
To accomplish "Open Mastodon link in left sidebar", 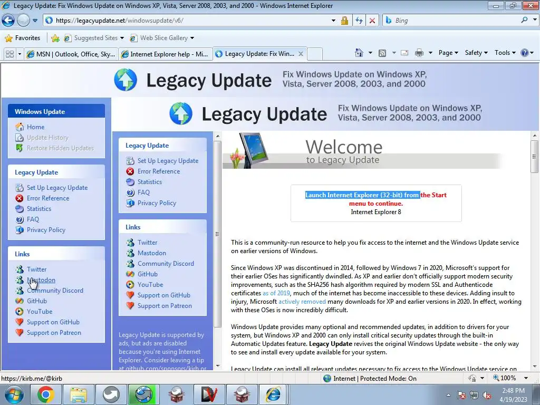I will click(41, 280).
